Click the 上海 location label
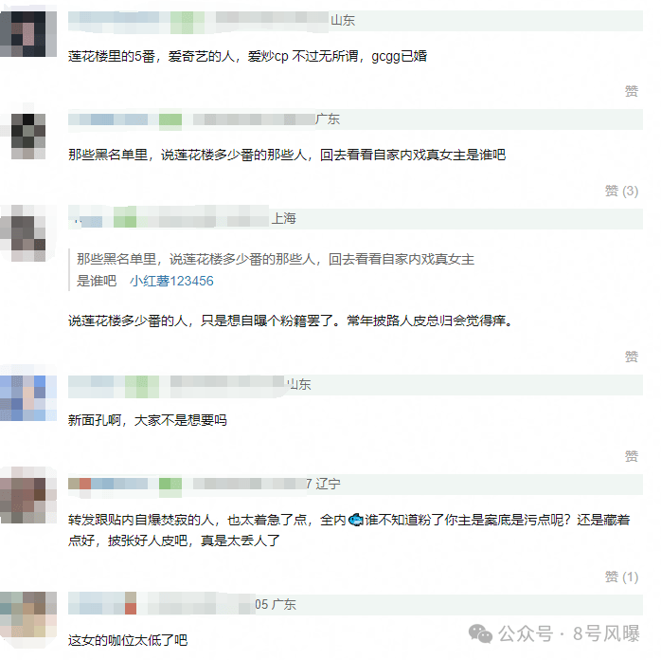Screen dimensions: 661x660 click(284, 219)
